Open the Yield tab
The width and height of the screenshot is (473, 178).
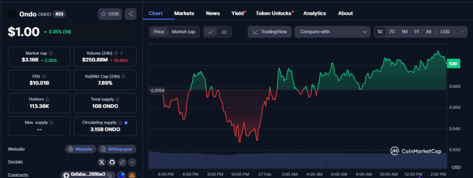(x=238, y=13)
